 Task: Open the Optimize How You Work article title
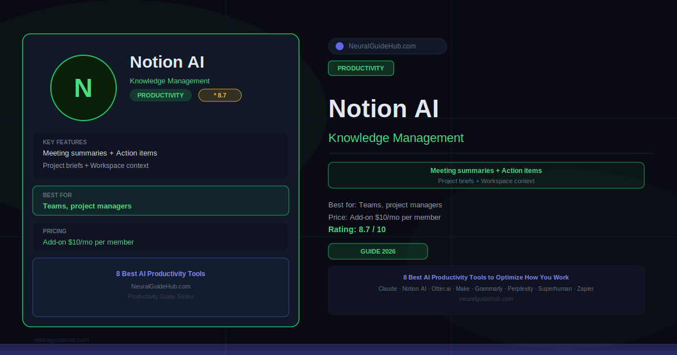[486, 277]
